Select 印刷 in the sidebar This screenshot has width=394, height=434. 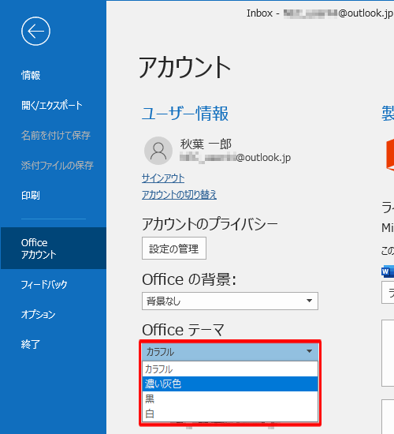(x=31, y=196)
